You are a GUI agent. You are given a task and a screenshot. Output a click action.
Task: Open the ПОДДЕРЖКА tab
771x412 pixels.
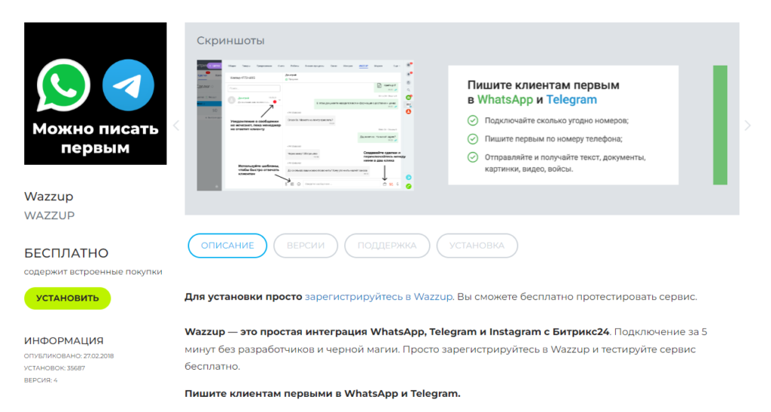[x=386, y=246]
